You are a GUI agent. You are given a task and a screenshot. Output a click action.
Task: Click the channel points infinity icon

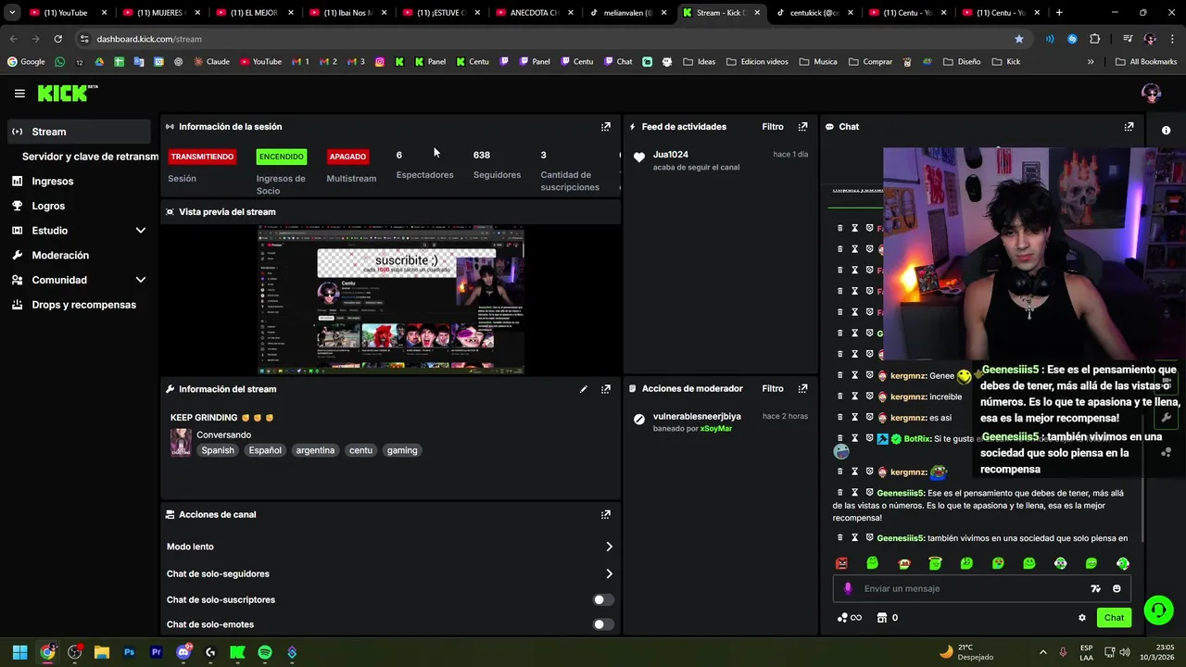850,618
